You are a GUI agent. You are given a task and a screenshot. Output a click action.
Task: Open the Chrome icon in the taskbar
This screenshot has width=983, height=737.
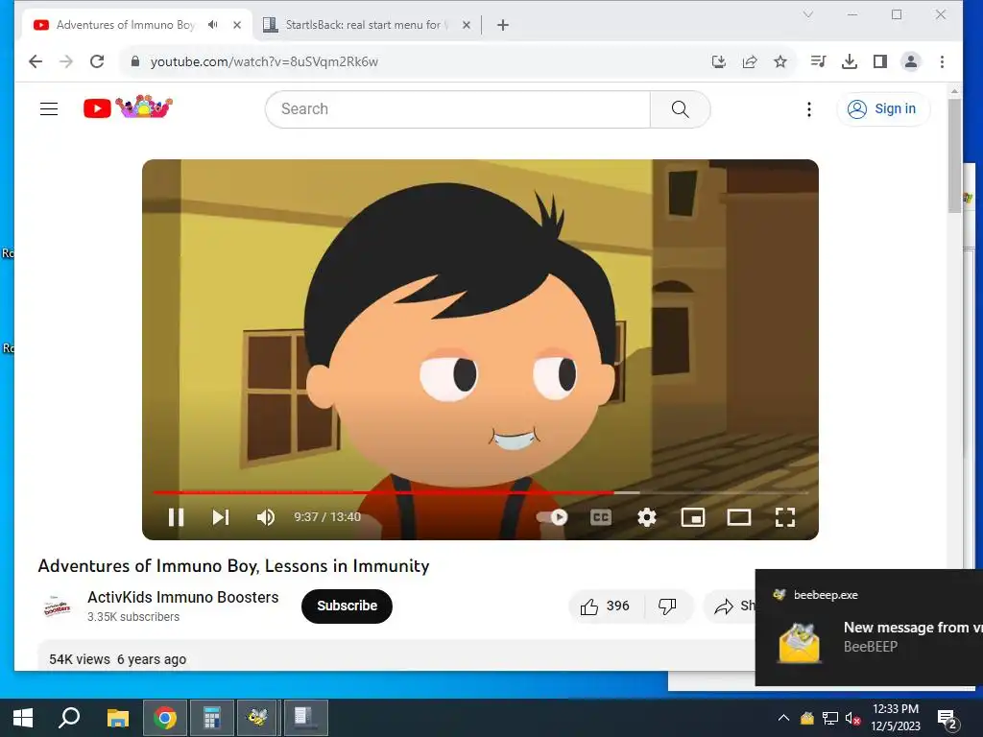pyautogui.click(x=165, y=718)
